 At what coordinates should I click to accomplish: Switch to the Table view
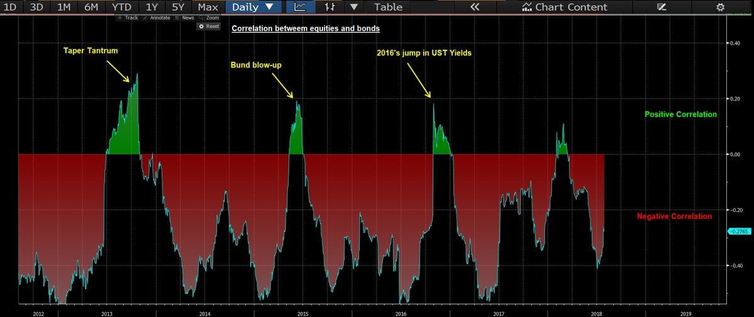[x=388, y=7]
